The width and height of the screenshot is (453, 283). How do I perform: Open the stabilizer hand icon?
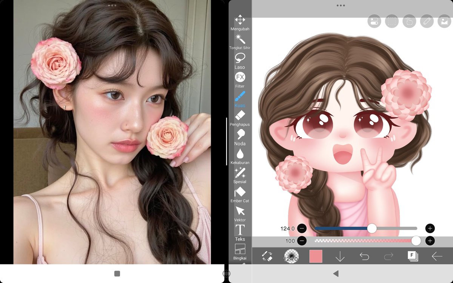tap(409, 21)
